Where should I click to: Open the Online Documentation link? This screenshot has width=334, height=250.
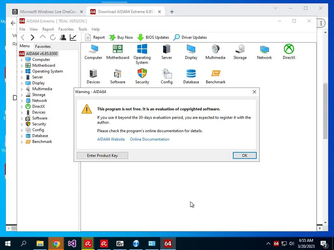(149, 139)
